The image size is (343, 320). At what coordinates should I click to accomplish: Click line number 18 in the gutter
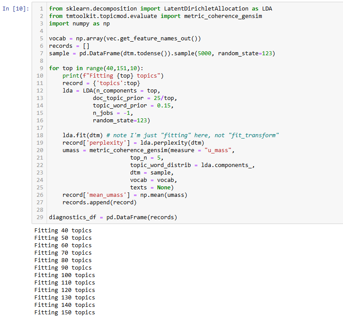(40, 135)
